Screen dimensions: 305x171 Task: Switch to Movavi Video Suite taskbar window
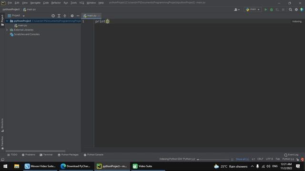pos(40,166)
